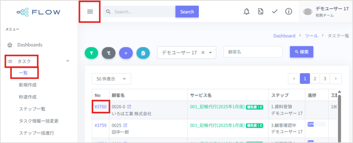This screenshot has height=143, width=353.
Task: Open external link icon next to 0026-0
Action: click(129, 106)
